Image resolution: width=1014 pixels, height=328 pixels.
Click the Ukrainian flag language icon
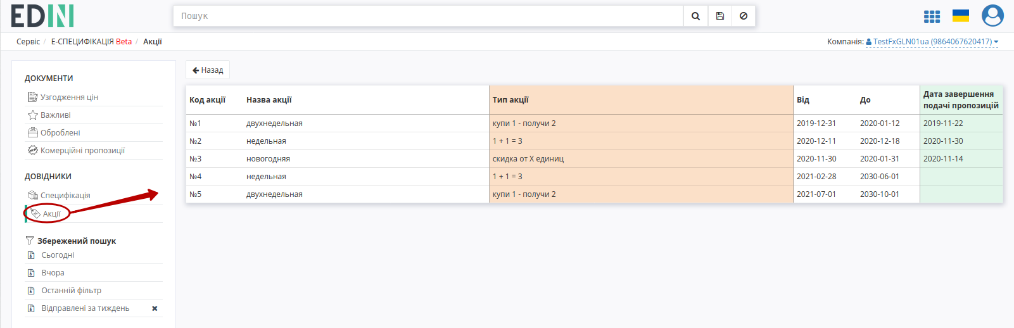[x=961, y=16]
